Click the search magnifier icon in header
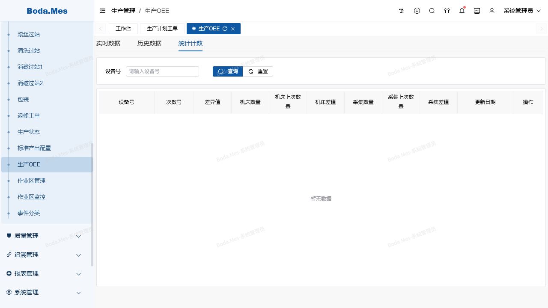Image resolution: width=548 pixels, height=308 pixels. tap(432, 11)
